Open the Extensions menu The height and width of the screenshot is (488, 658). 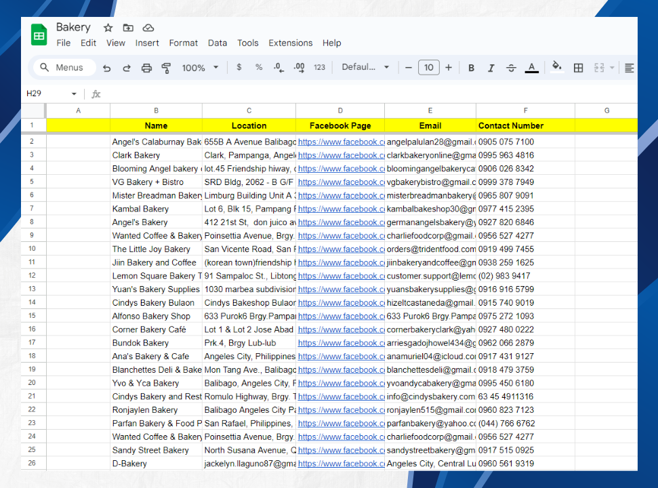(x=290, y=43)
